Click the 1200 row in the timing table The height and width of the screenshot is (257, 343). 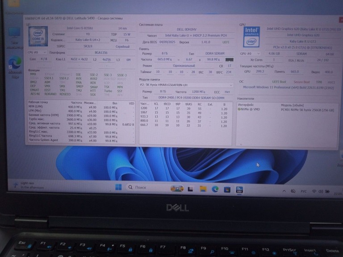point(185,108)
